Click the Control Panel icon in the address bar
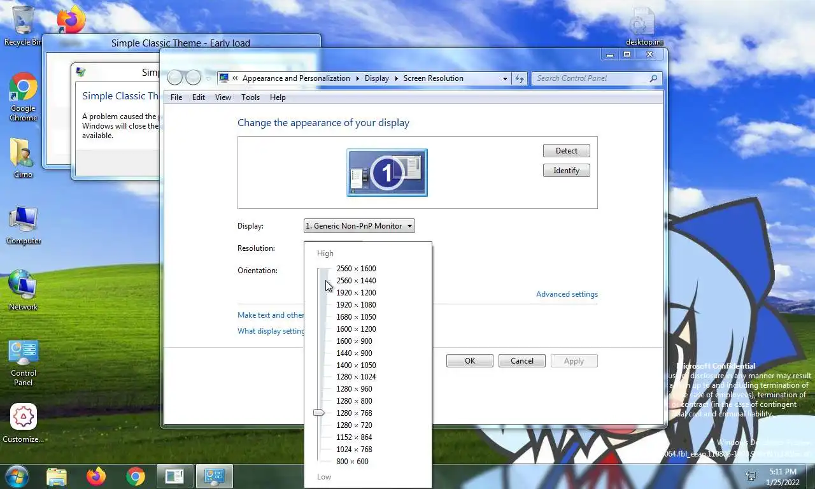This screenshot has width=815, height=489. (224, 78)
